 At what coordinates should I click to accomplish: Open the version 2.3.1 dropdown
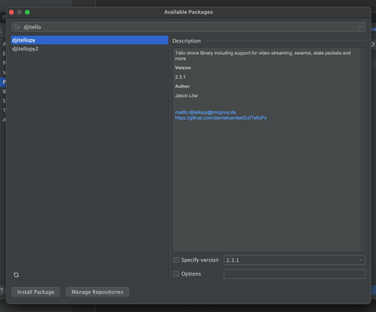coord(295,260)
